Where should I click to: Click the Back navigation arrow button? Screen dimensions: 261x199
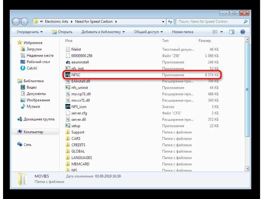coord(16,22)
